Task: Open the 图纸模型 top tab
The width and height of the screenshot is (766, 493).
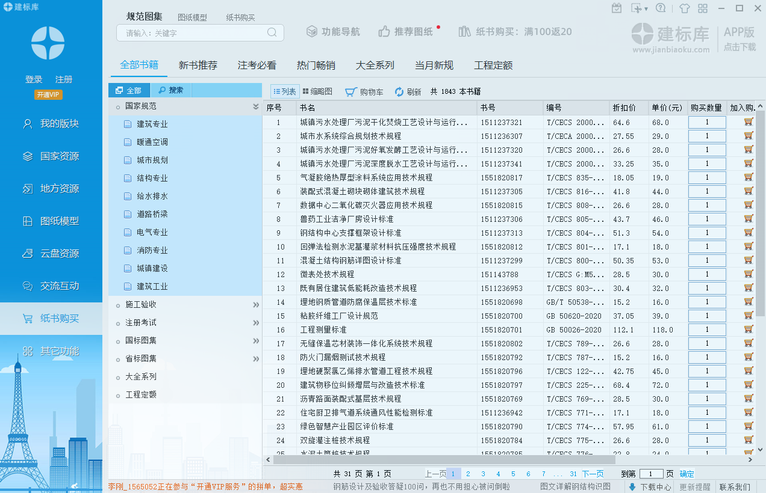Action: (192, 18)
